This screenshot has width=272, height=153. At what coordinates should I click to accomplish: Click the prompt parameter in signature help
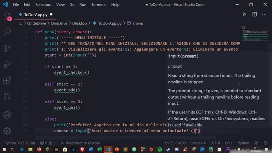189,56
